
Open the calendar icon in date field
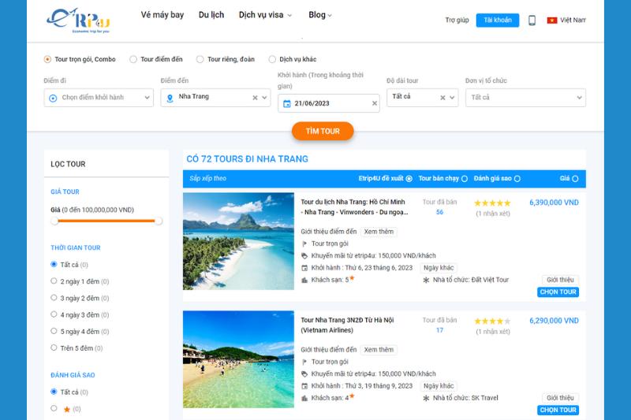[x=286, y=104]
